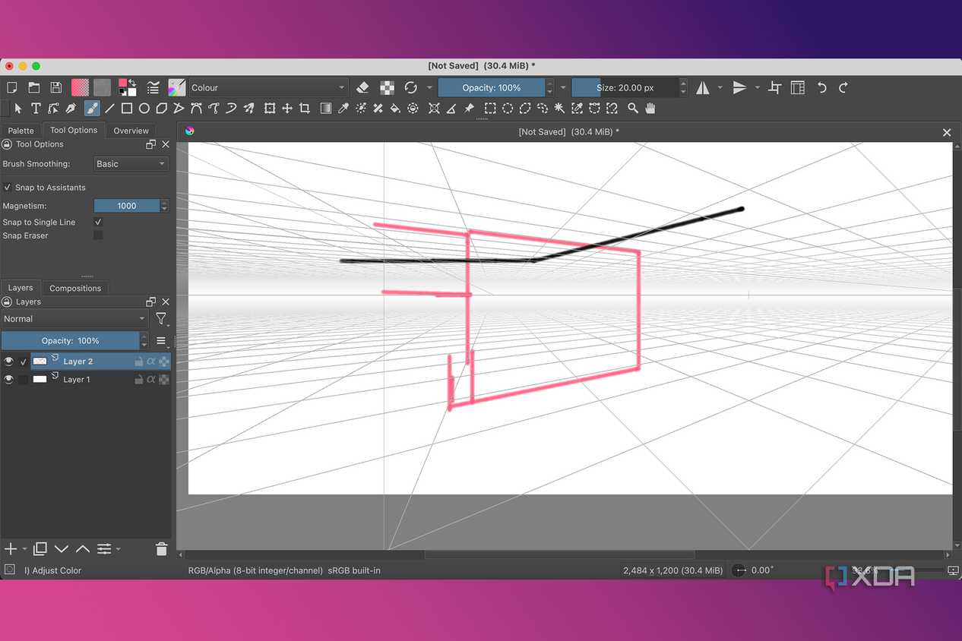Image resolution: width=962 pixels, height=641 pixels.
Task: Open the layer properties dropdown arrow
Action: (118, 549)
